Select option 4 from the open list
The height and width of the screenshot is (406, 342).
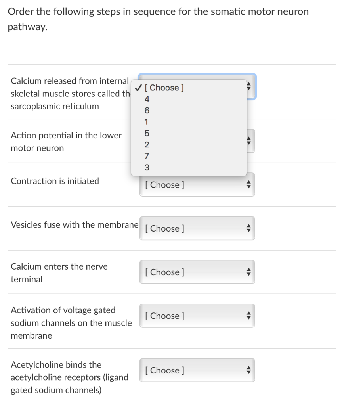147,99
